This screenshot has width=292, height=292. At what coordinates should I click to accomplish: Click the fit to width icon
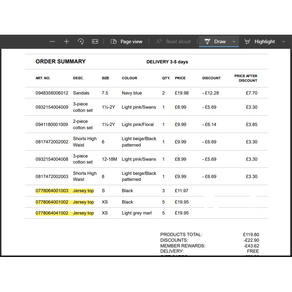click(95, 41)
